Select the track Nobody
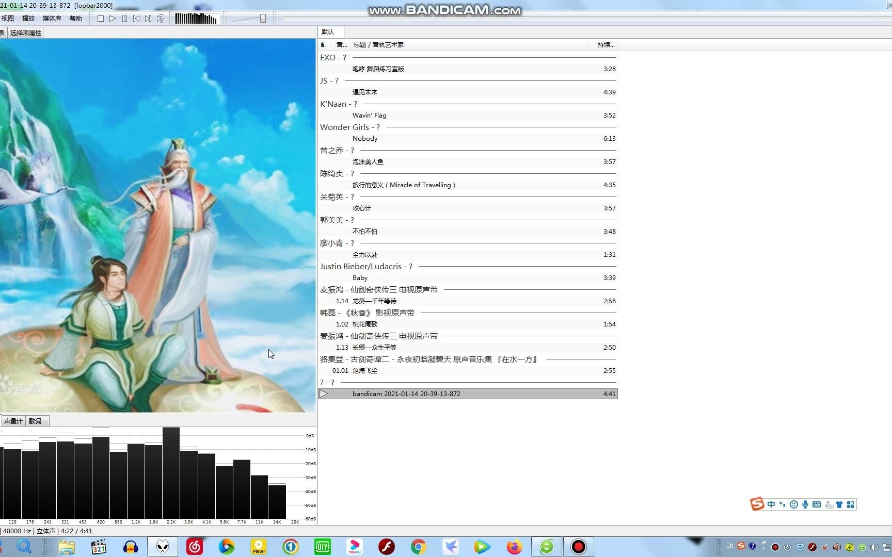The width and height of the screenshot is (892, 557). pos(468,139)
